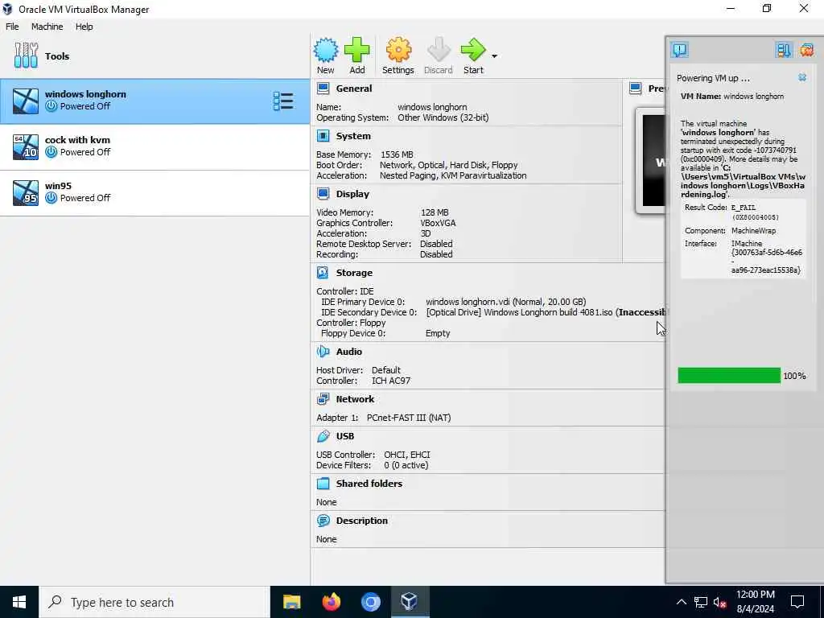Click the Network section header
This screenshot has height=618, width=824.
tap(355, 398)
